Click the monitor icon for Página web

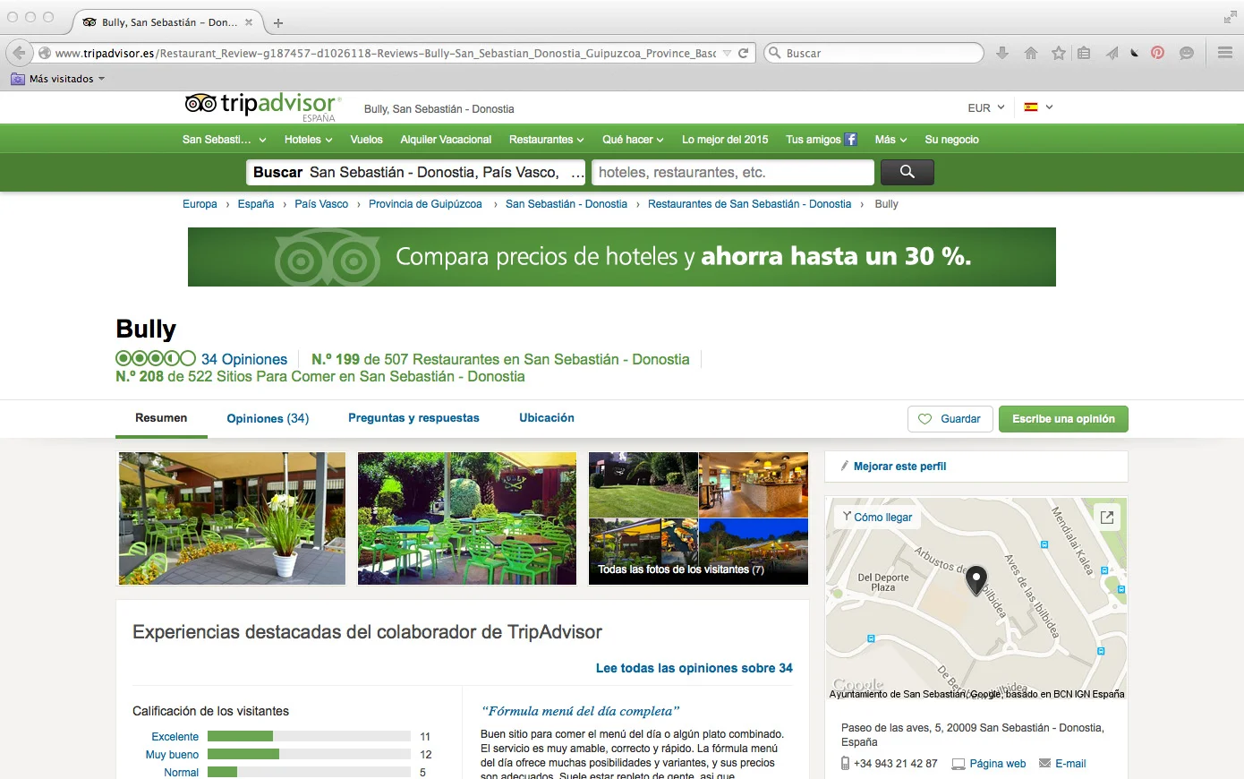959,764
